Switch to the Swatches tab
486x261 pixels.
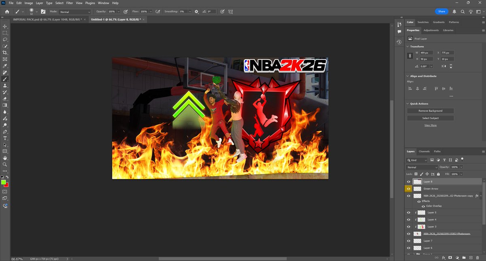pyautogui.click(x=423, y=22)
